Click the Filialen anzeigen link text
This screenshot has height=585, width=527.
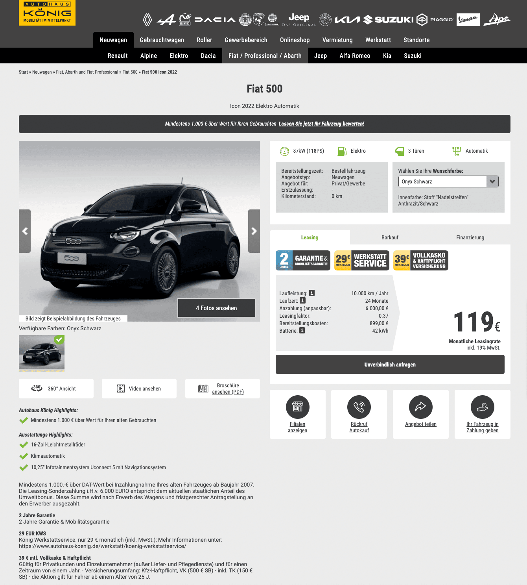(298, 427)
